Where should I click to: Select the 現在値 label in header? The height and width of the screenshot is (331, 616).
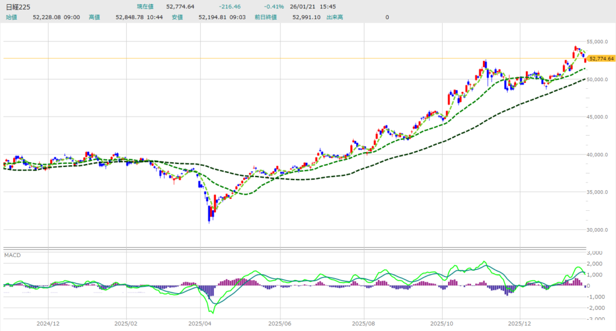pos(146,7)
